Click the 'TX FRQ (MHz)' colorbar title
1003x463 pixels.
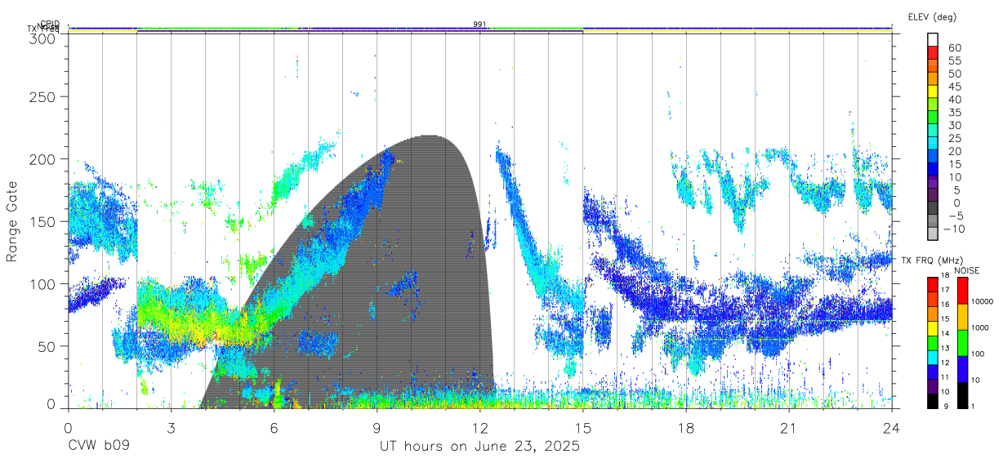coord(932,260)
